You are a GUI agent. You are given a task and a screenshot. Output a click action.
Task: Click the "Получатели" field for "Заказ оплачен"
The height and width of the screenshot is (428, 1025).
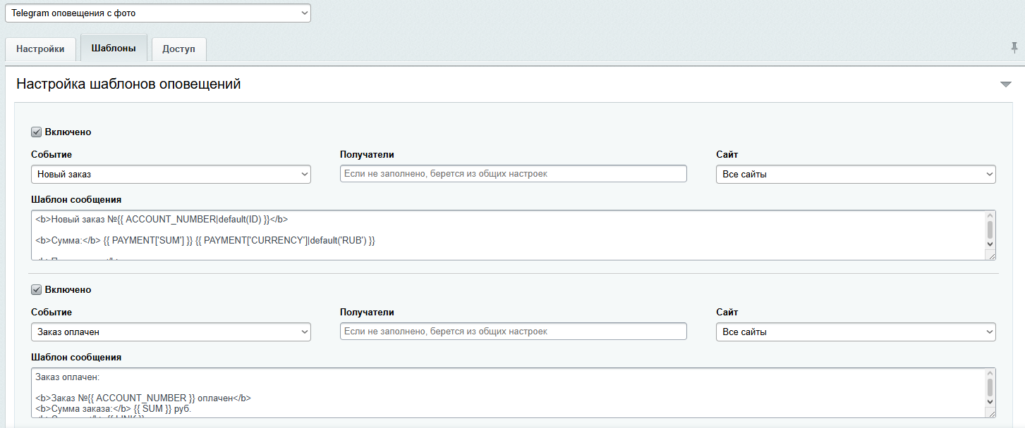click(x=513, y=332)
